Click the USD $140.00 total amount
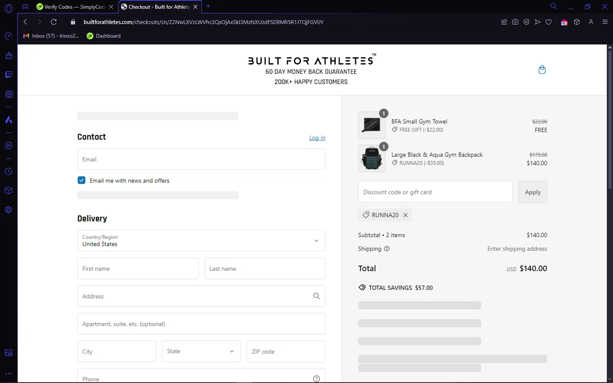The width and height of the screenshot is (613, 383). click(527, 268)
